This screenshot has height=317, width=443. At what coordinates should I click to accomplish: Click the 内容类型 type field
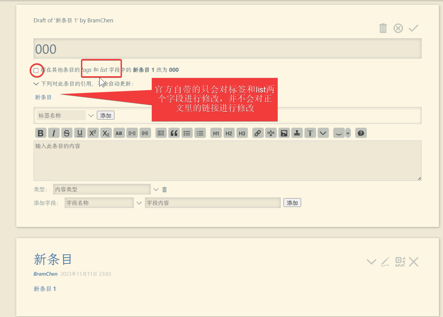tap(102, 189)
